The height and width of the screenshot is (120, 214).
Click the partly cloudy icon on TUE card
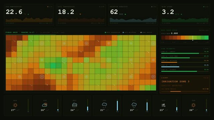tap(45, 105)
